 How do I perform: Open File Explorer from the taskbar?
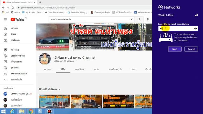coord(22,111)
